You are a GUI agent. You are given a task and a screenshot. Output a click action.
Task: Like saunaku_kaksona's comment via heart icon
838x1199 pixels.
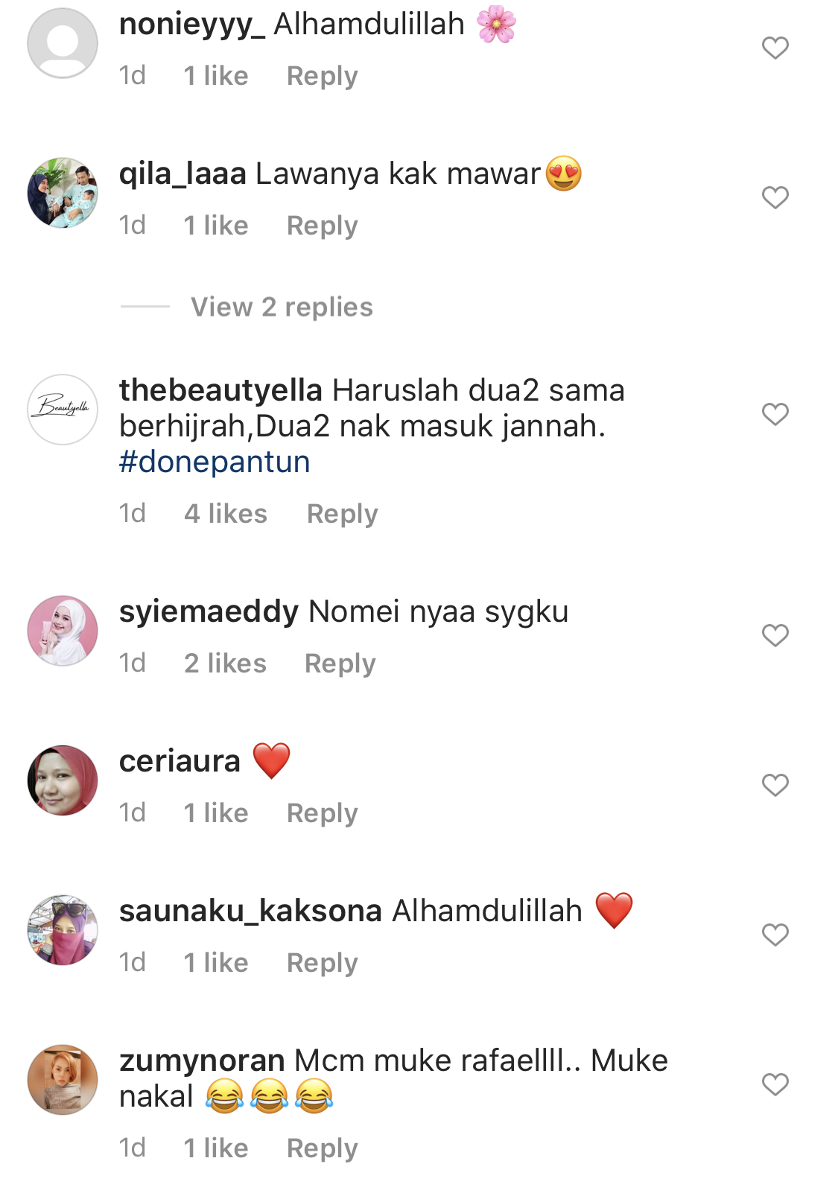pos(775,935)
